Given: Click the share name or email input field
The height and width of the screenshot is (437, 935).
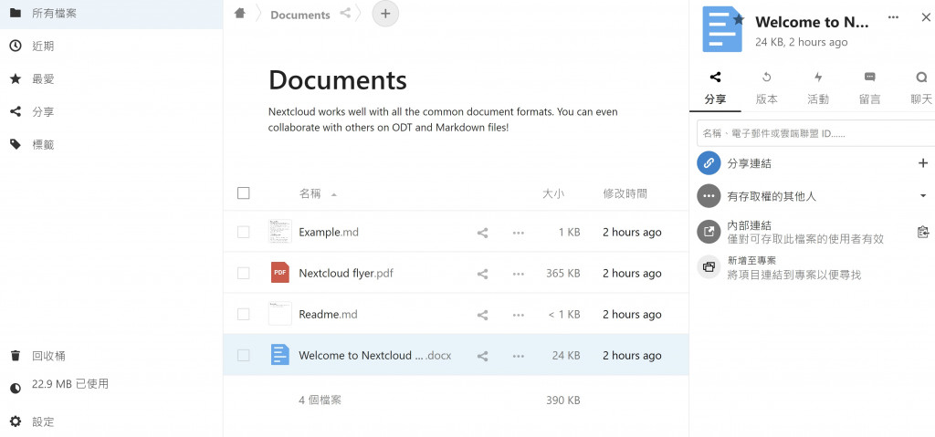Looking at the screenshot, I should (813, 133).
